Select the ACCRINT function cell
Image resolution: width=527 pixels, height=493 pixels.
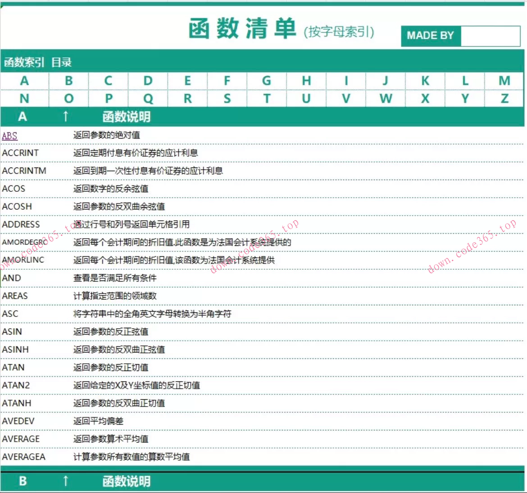tap(21, 153)
